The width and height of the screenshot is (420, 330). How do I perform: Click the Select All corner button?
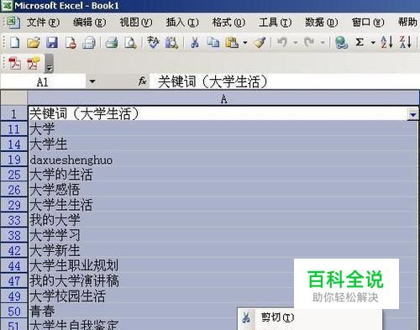13,98
